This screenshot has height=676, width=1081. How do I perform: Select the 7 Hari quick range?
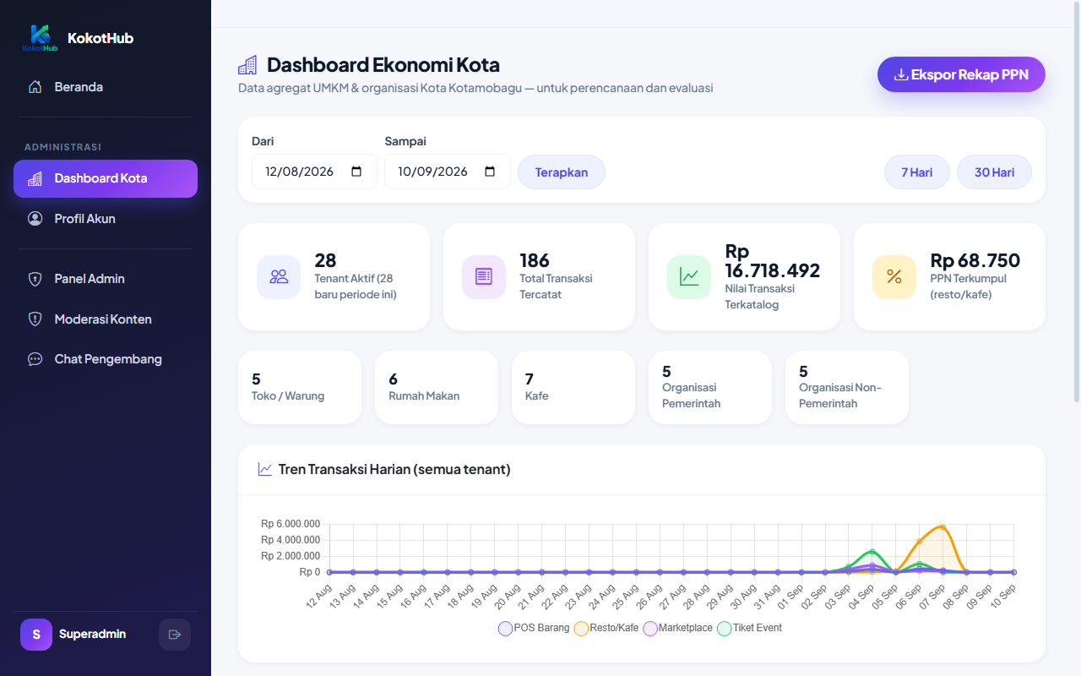click(917, 172)
